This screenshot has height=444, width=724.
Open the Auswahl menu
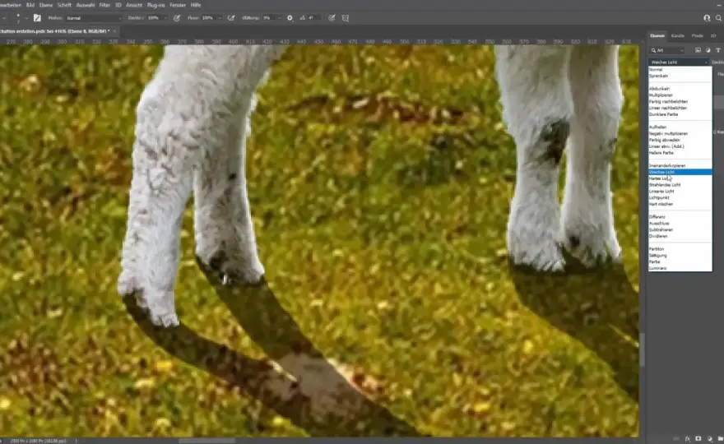coord(85,5)
